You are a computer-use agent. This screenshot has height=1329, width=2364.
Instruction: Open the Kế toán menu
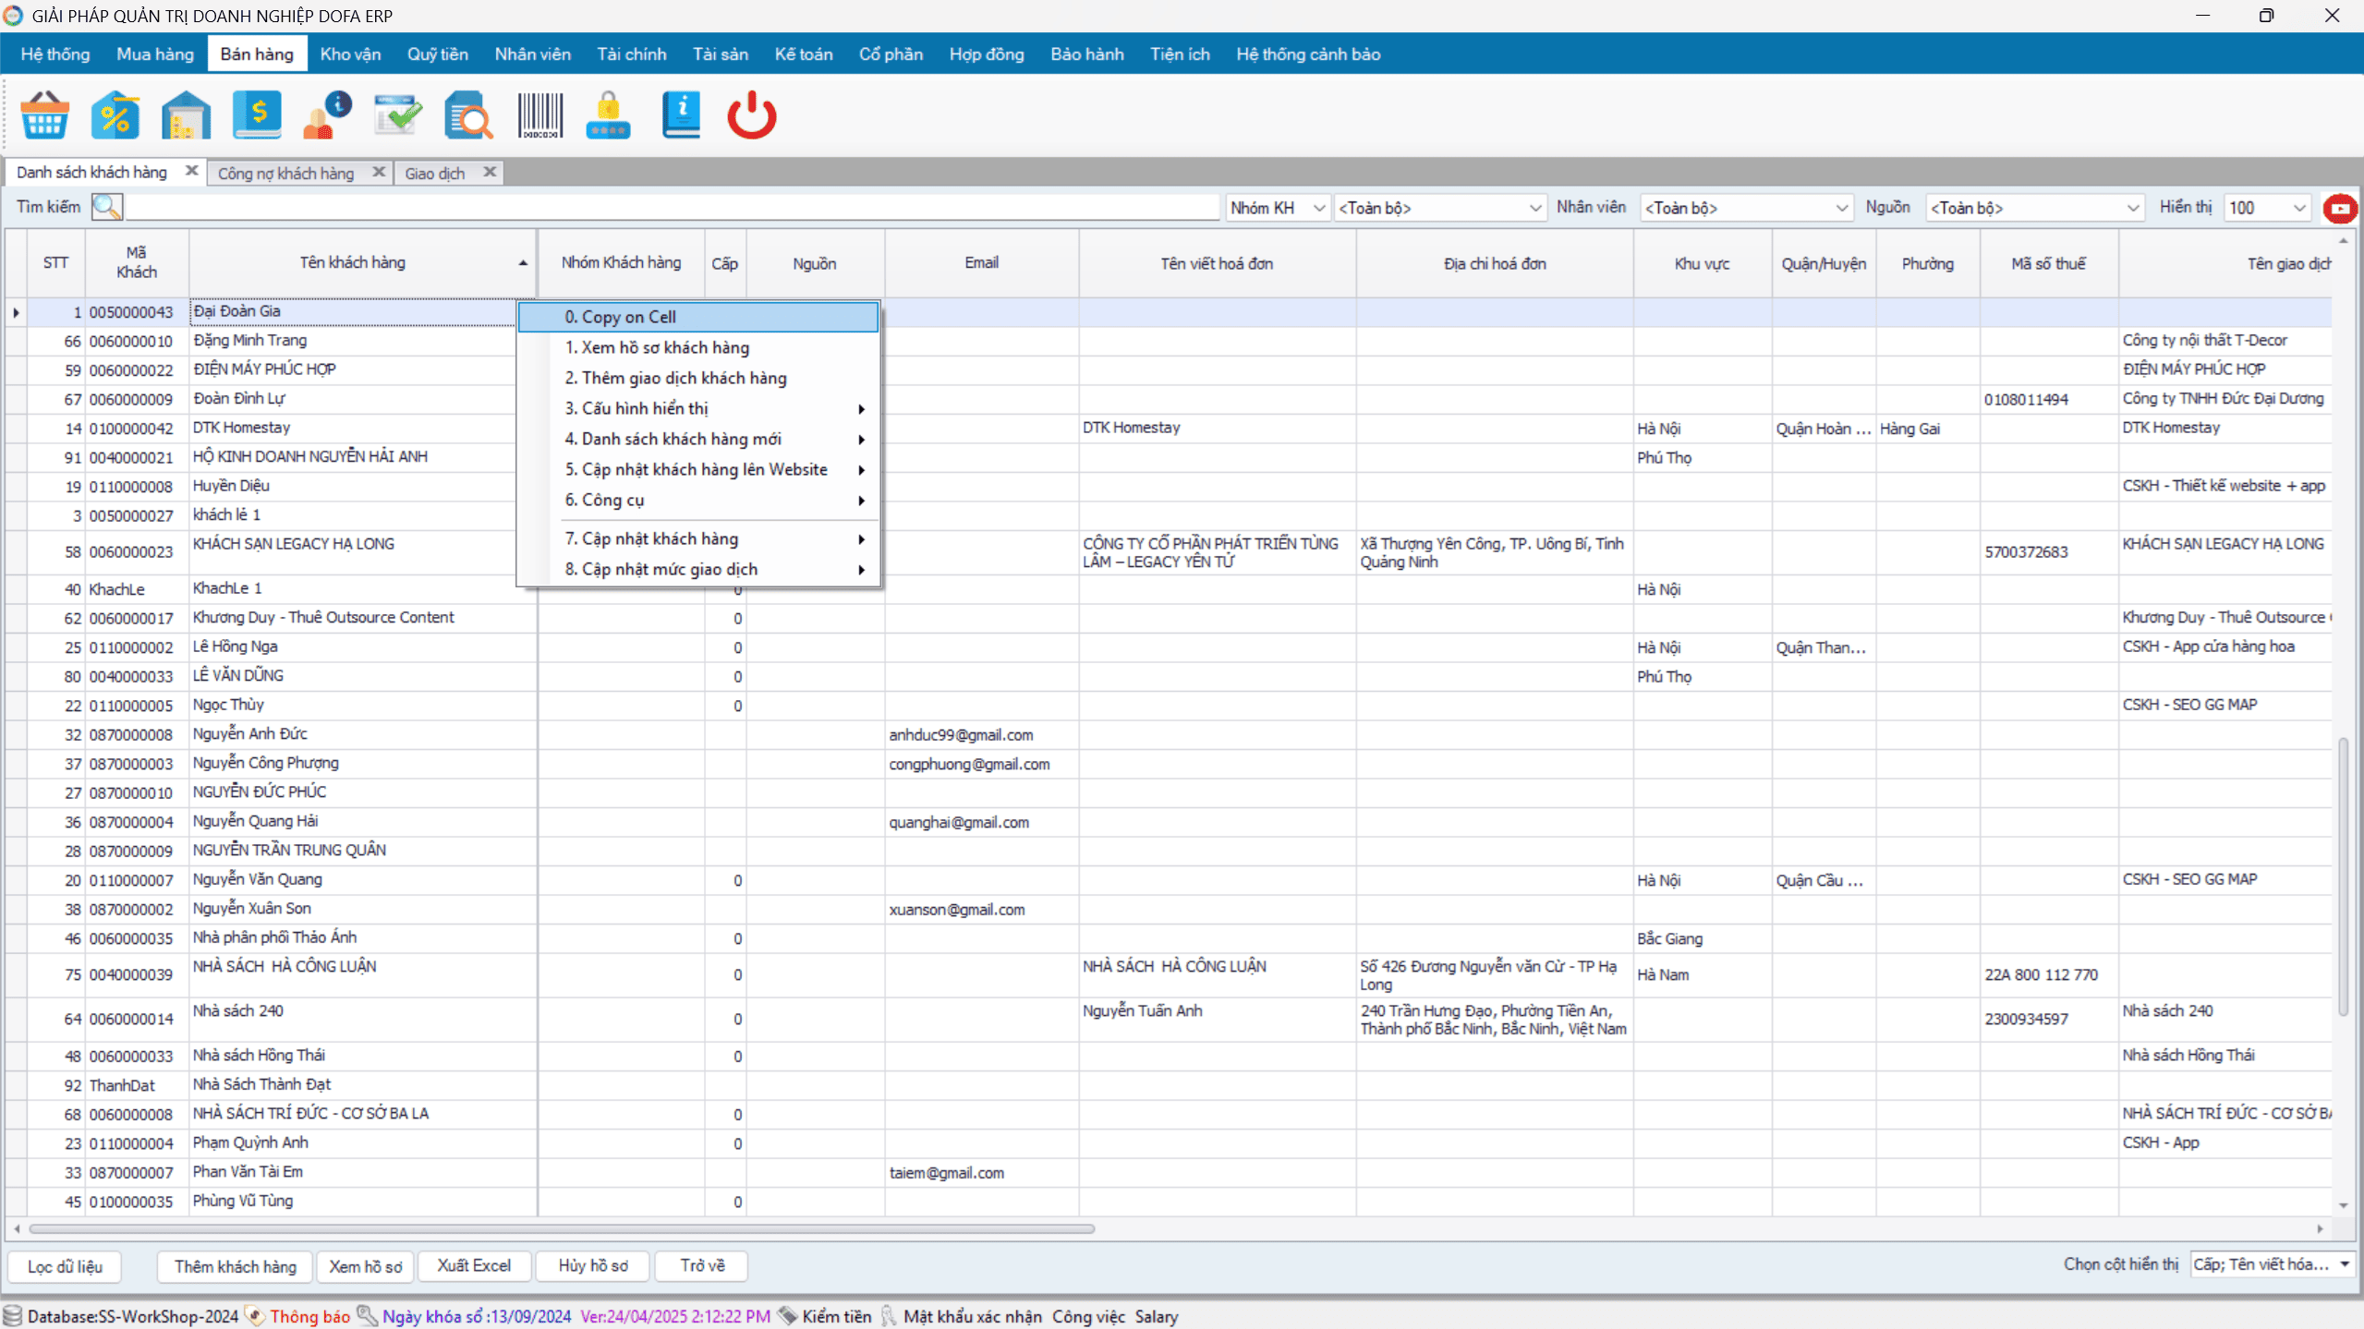[803, 54]
